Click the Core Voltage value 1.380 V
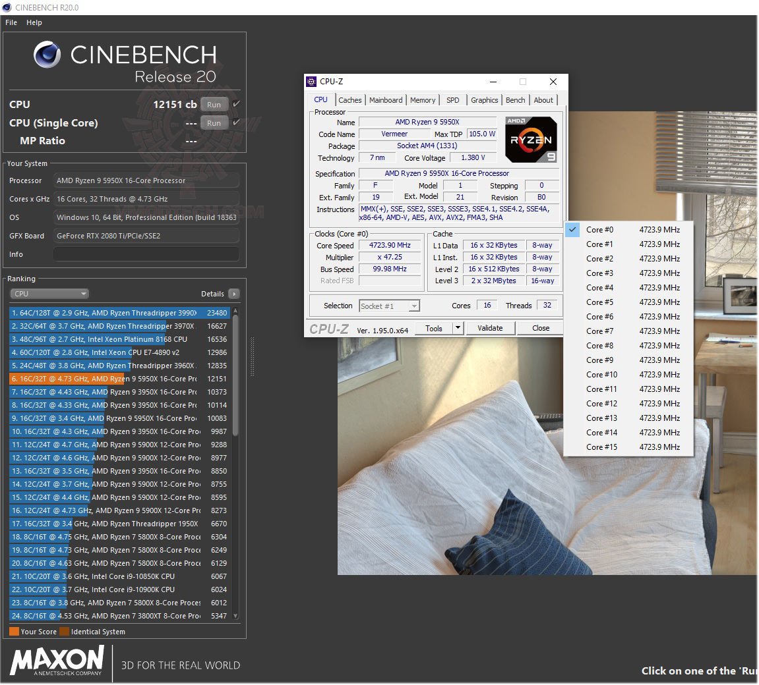Viewport: 759px width, 685px height. click(x=473, y=157)
